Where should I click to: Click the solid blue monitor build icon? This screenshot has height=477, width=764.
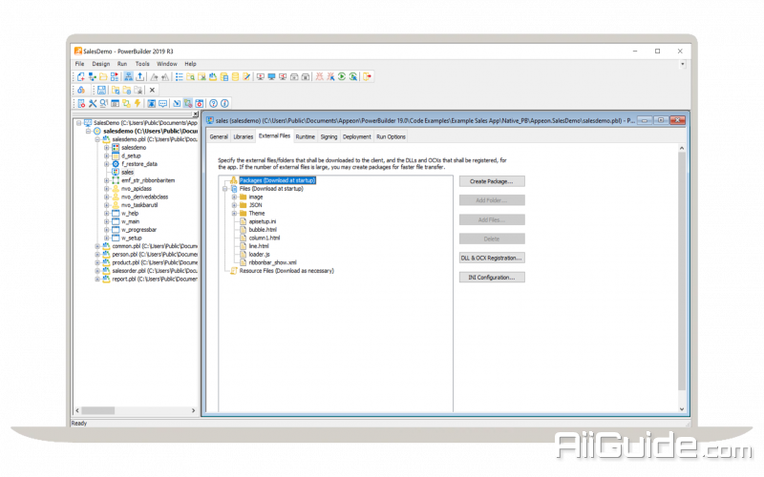tap(271, 77)
